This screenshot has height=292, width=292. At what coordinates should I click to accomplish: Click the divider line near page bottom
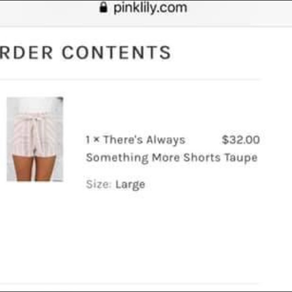(x=129, y=284)
